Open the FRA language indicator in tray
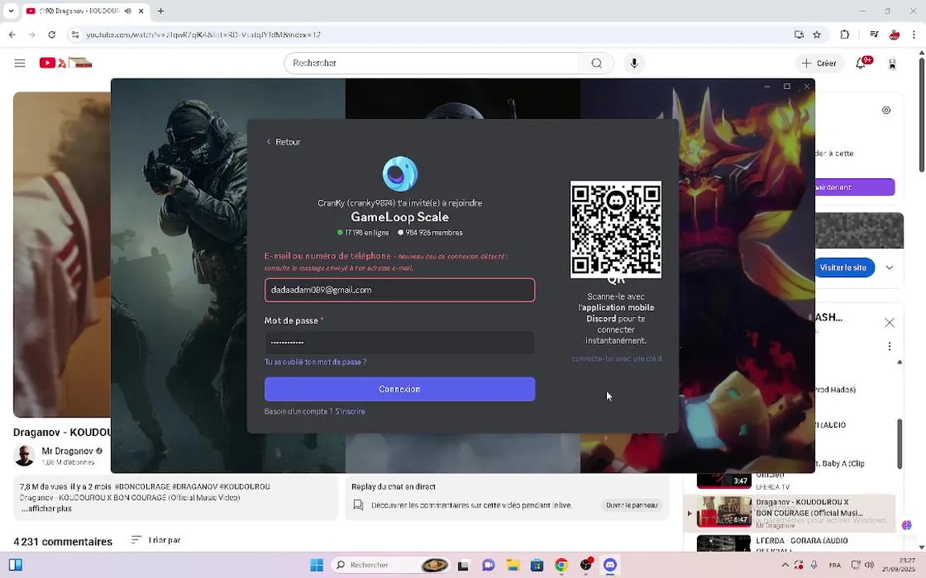Screen dimensions: 926x578 point(834,565)
